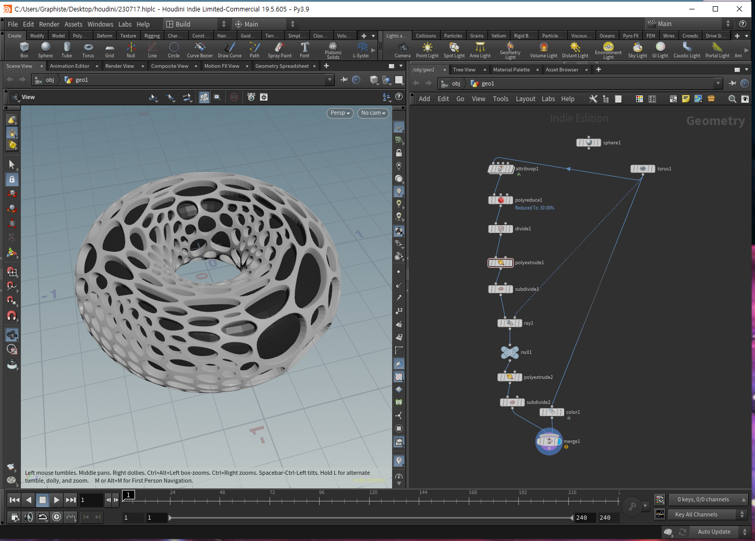The height and width of the screenshot is (541, 755).
Task: Toggle loop playback mode button
Action: coord(43,517)
